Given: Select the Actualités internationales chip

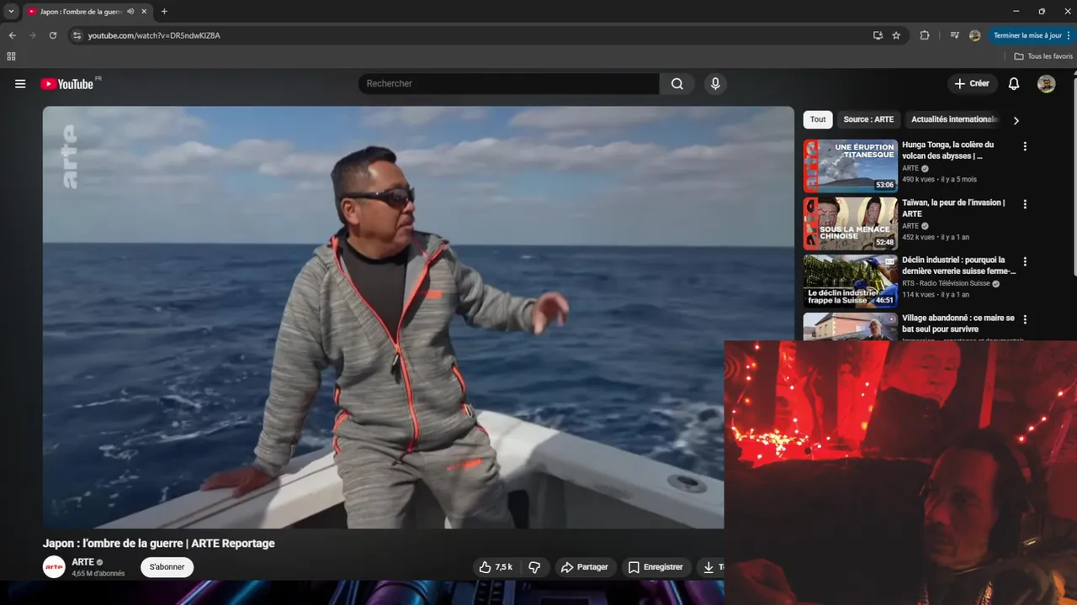Looking at the screenshot, I should tap(954, 119).
